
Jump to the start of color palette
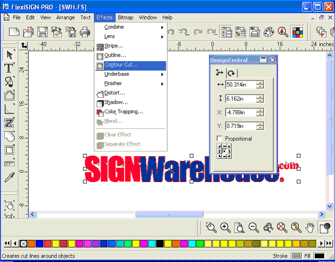[x=7, y=243]
